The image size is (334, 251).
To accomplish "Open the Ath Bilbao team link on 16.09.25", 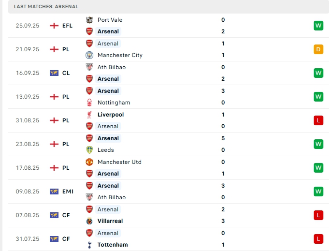I will 112,67.
